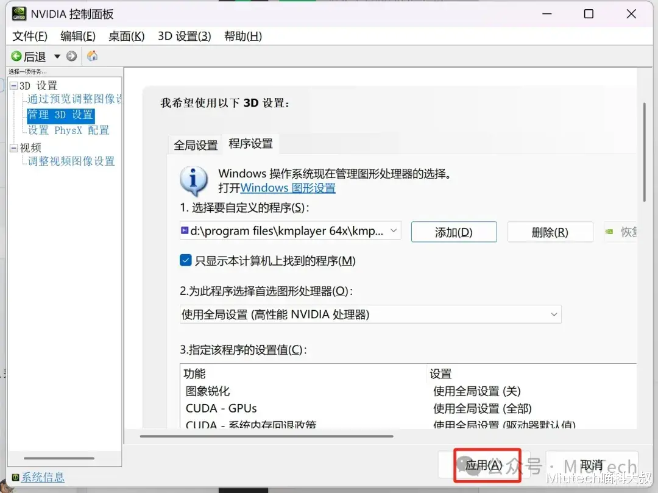Open the back history dropdown arrow
This screenshot has width=658, height=493.
57,56
